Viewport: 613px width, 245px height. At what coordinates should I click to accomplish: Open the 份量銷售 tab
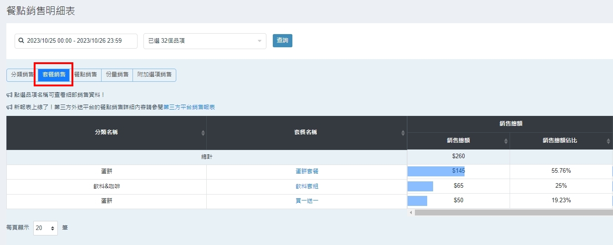[x=117, y=75]
